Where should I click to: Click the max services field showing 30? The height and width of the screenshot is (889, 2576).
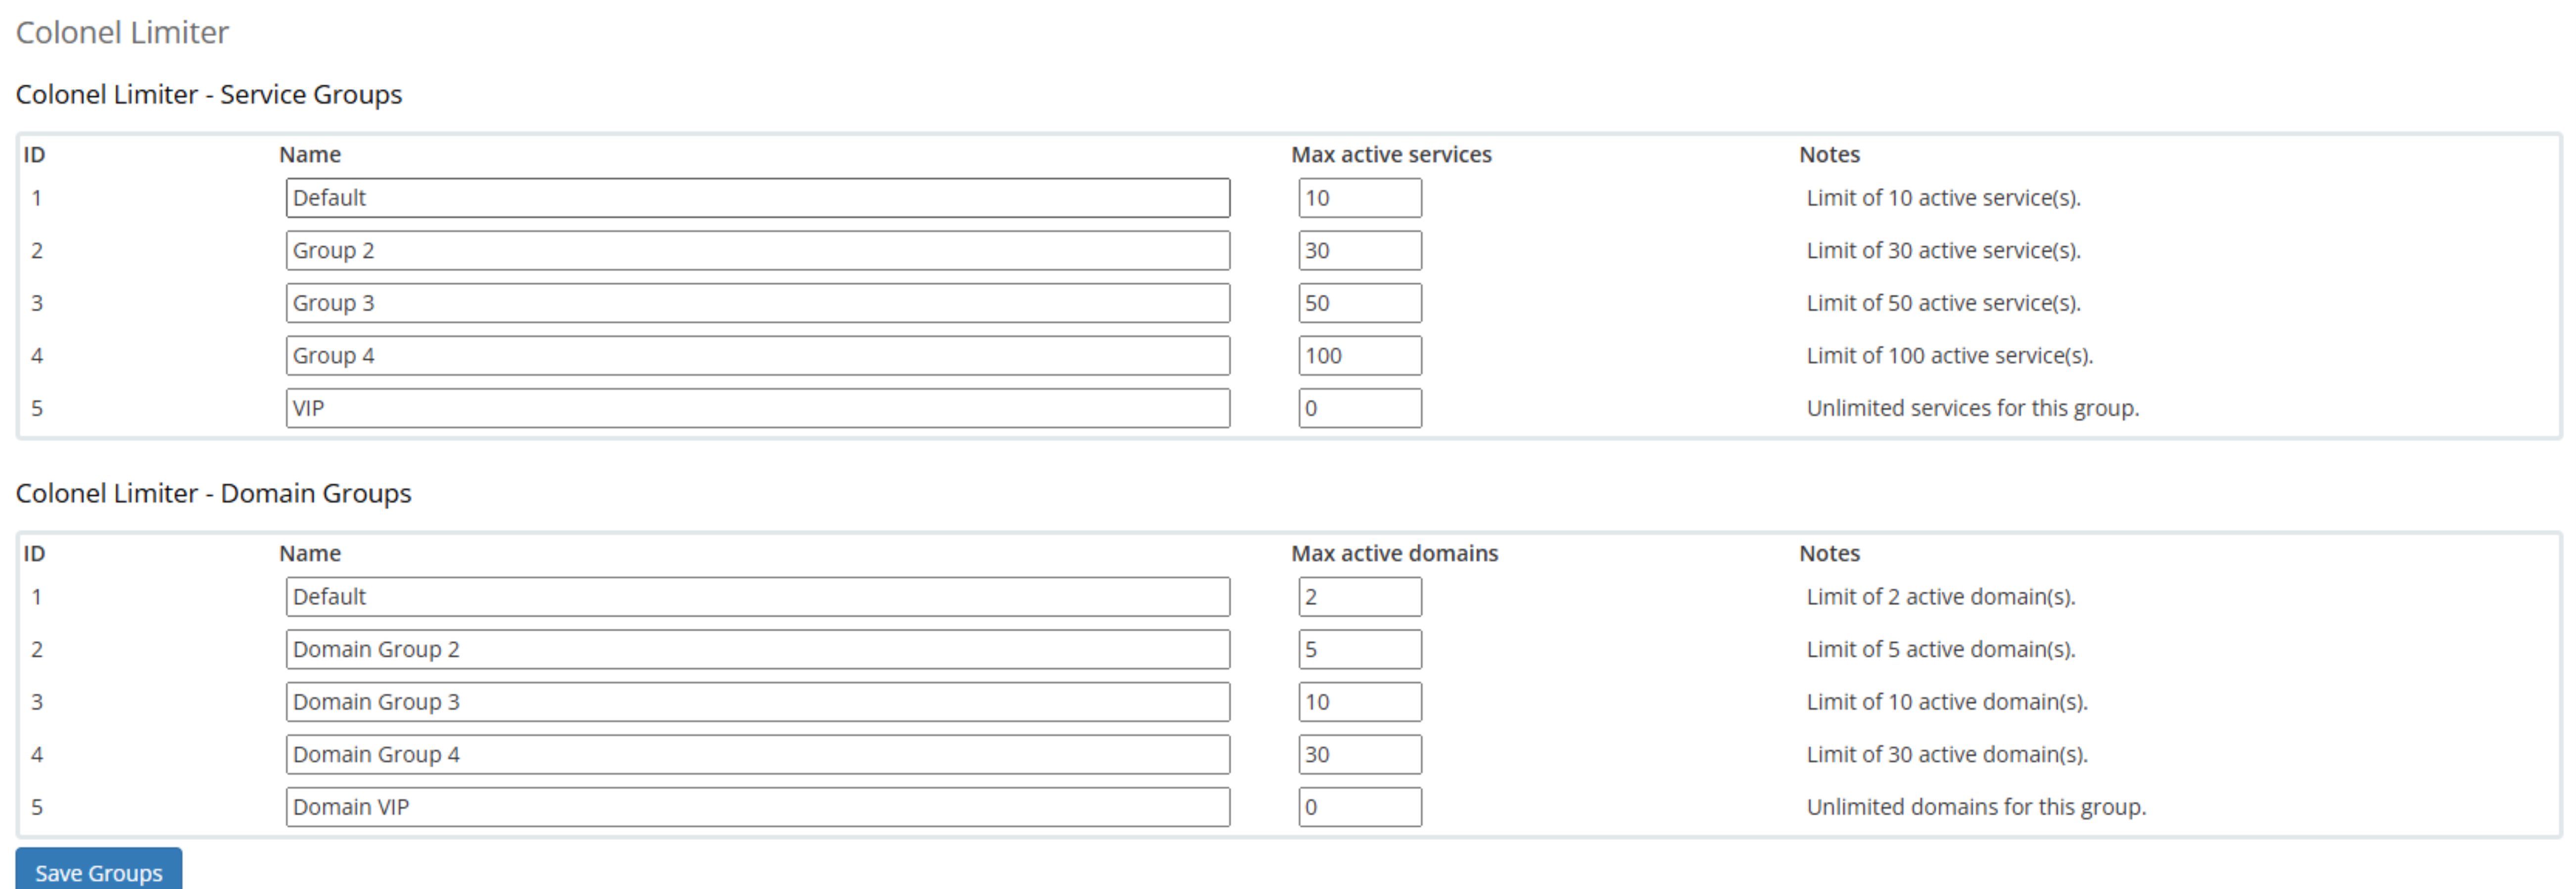1359,251
